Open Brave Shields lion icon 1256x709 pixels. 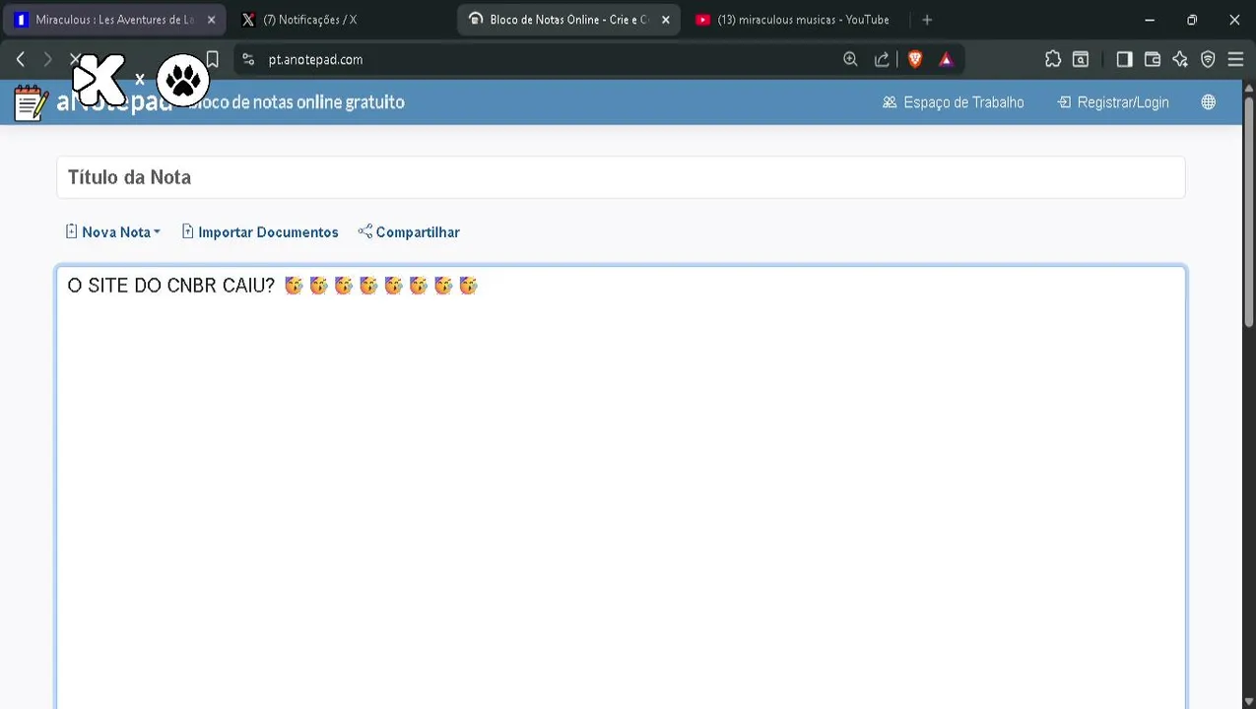pyautogui.click(x=915, y=60)
